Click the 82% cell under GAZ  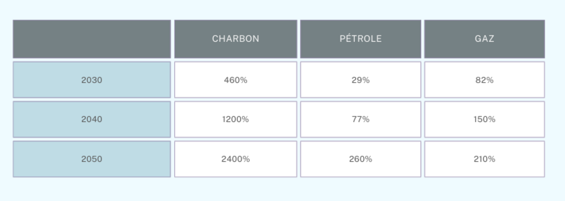[484, 80]
